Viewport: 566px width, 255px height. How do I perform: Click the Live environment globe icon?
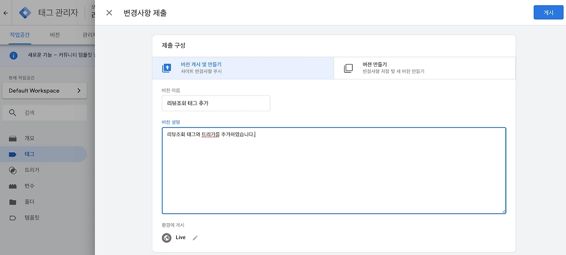pyautogui.click(x=167, y=238)
